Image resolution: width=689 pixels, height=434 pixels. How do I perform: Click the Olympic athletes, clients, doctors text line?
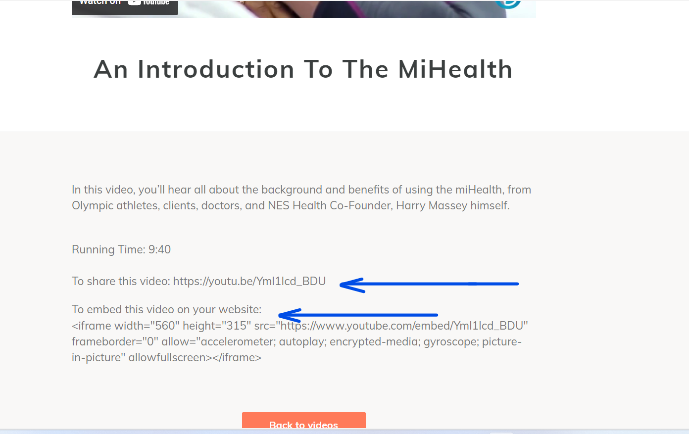tap(291, 205)
